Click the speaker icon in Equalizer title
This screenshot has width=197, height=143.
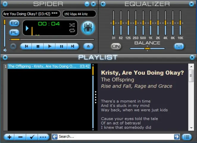103,4
